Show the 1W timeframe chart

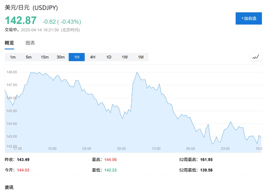[x=125, y=57]
